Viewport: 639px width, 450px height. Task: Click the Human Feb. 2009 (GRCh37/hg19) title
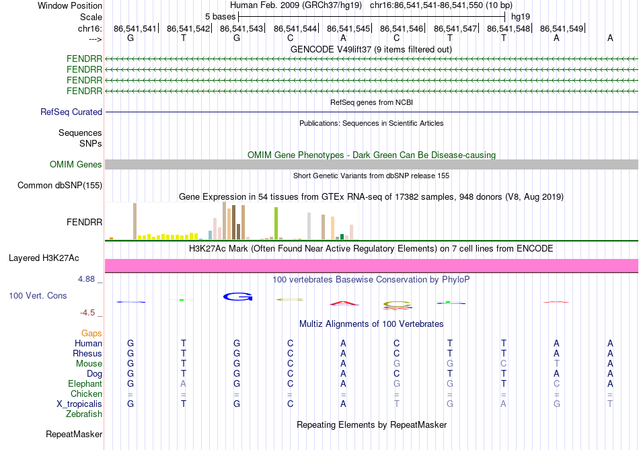point(296,5)
